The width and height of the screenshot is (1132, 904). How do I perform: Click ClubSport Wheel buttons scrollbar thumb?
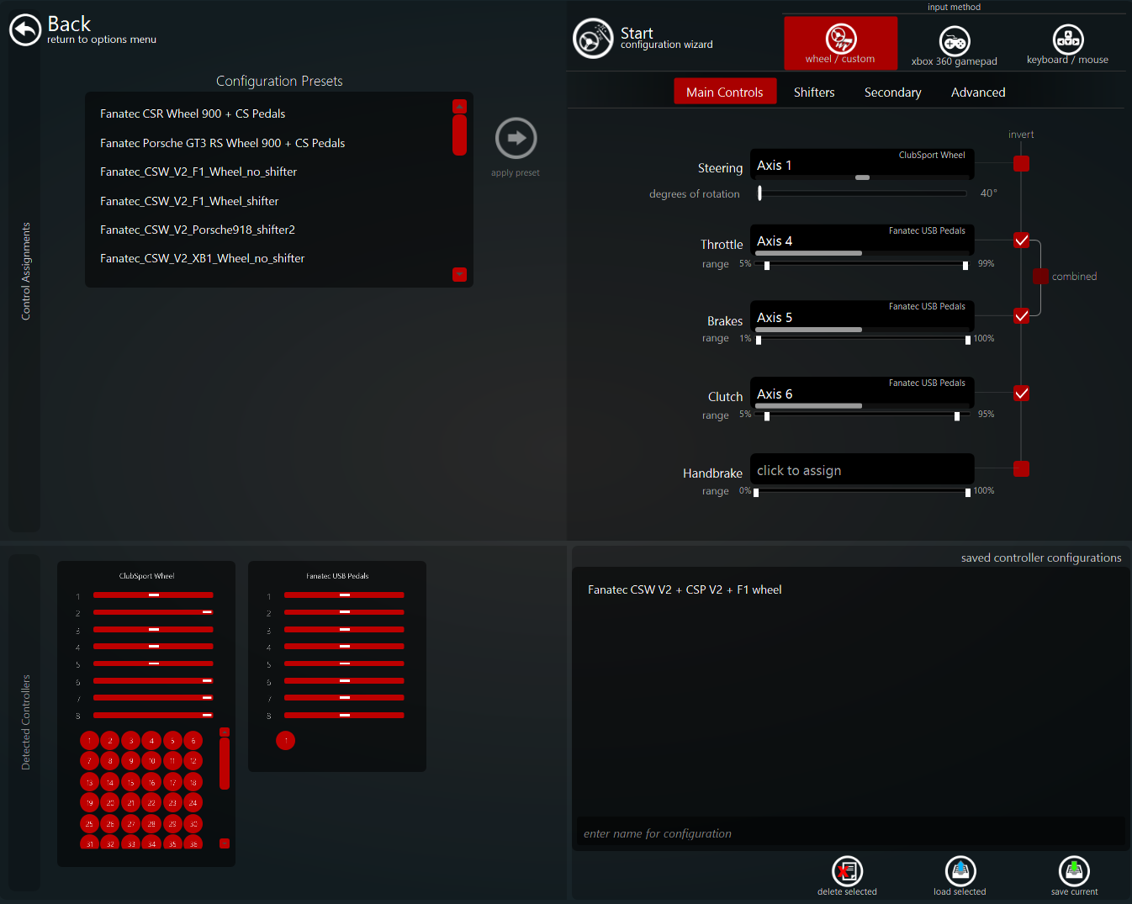click(225, 764)
